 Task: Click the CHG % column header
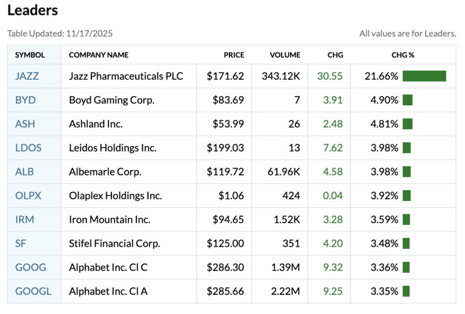(x=403, y=55)
